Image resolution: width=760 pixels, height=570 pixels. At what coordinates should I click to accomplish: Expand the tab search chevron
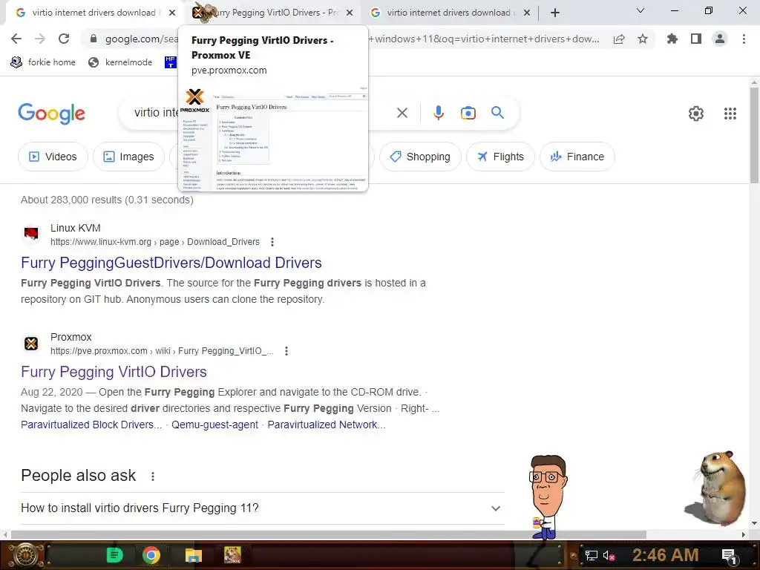(x=641, y=10)
